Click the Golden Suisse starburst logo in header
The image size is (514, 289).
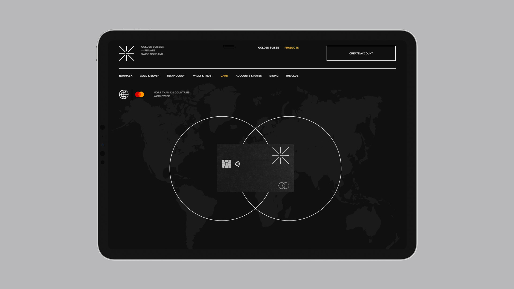[126, 53]
